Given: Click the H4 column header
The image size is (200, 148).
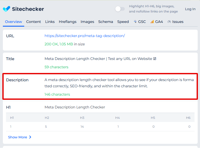Looking at the screenshot, I should point(117,118).
